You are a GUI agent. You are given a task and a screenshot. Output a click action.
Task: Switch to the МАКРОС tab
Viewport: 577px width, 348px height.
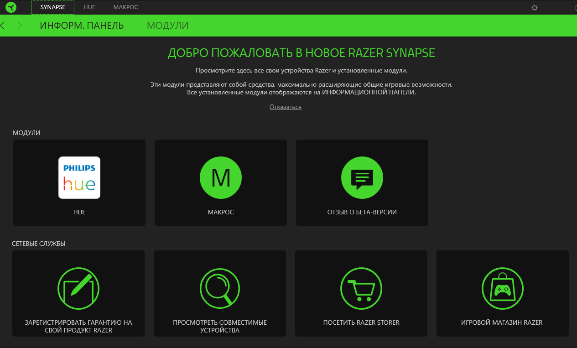pyautogui.click(x=125, y=7)
